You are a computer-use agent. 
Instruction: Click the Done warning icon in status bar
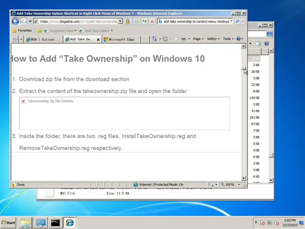[x=14, y=185]
